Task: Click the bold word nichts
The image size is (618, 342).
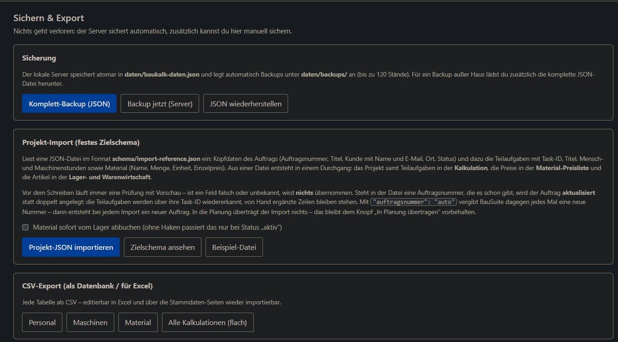Action: click(x=304, y=193)
